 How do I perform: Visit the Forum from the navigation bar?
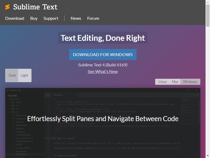point(93,18)
